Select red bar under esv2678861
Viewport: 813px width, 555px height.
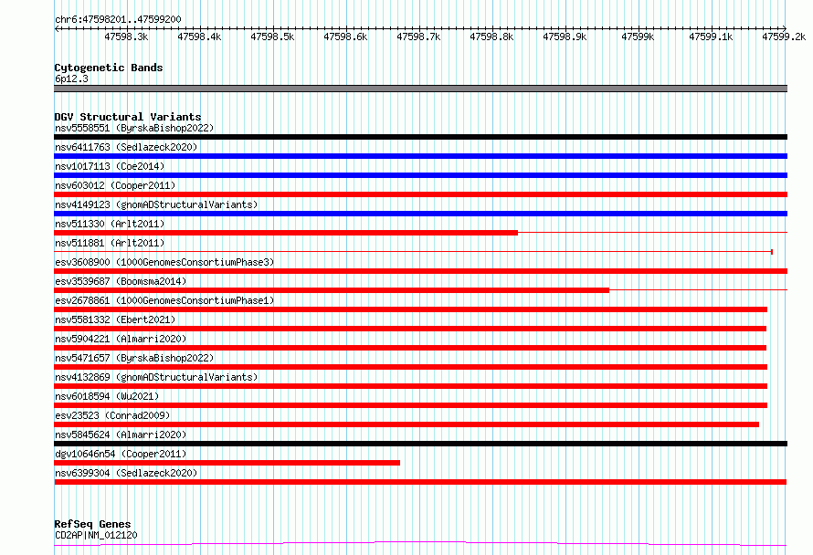tap(411, 309)
